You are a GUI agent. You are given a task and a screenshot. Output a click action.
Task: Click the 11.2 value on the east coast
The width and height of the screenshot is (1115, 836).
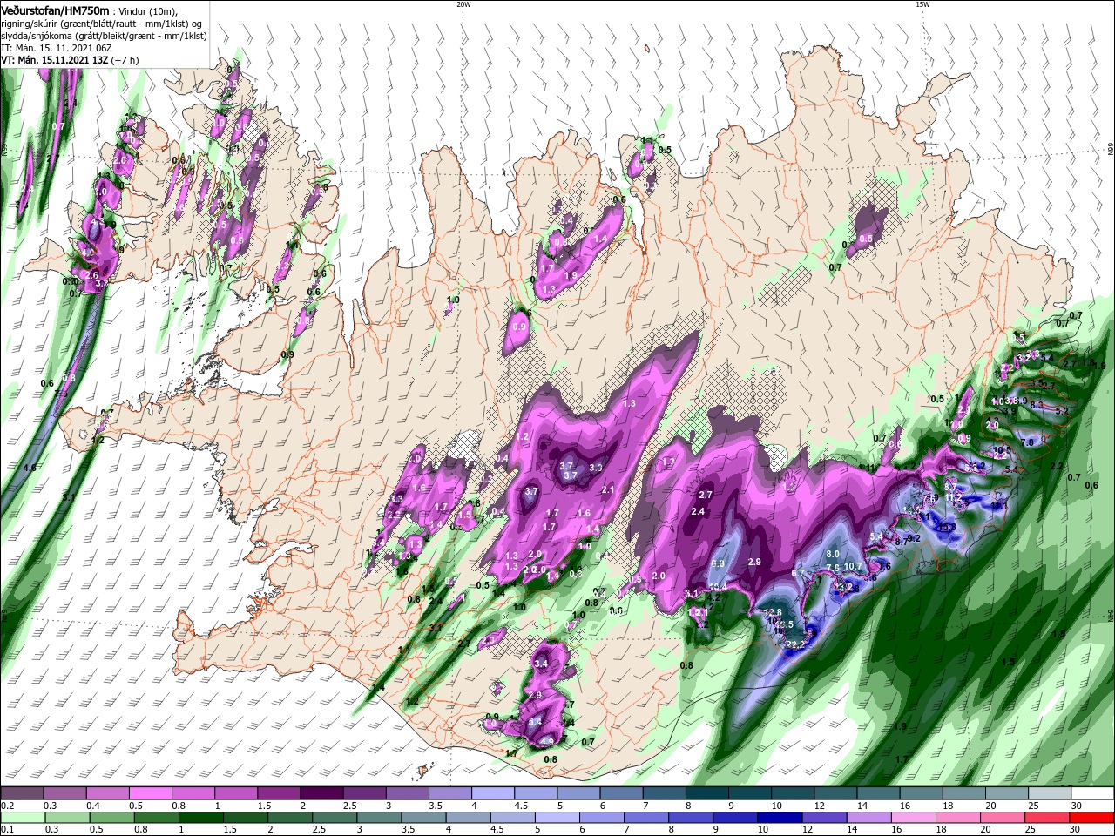click(x=954, y=497)
